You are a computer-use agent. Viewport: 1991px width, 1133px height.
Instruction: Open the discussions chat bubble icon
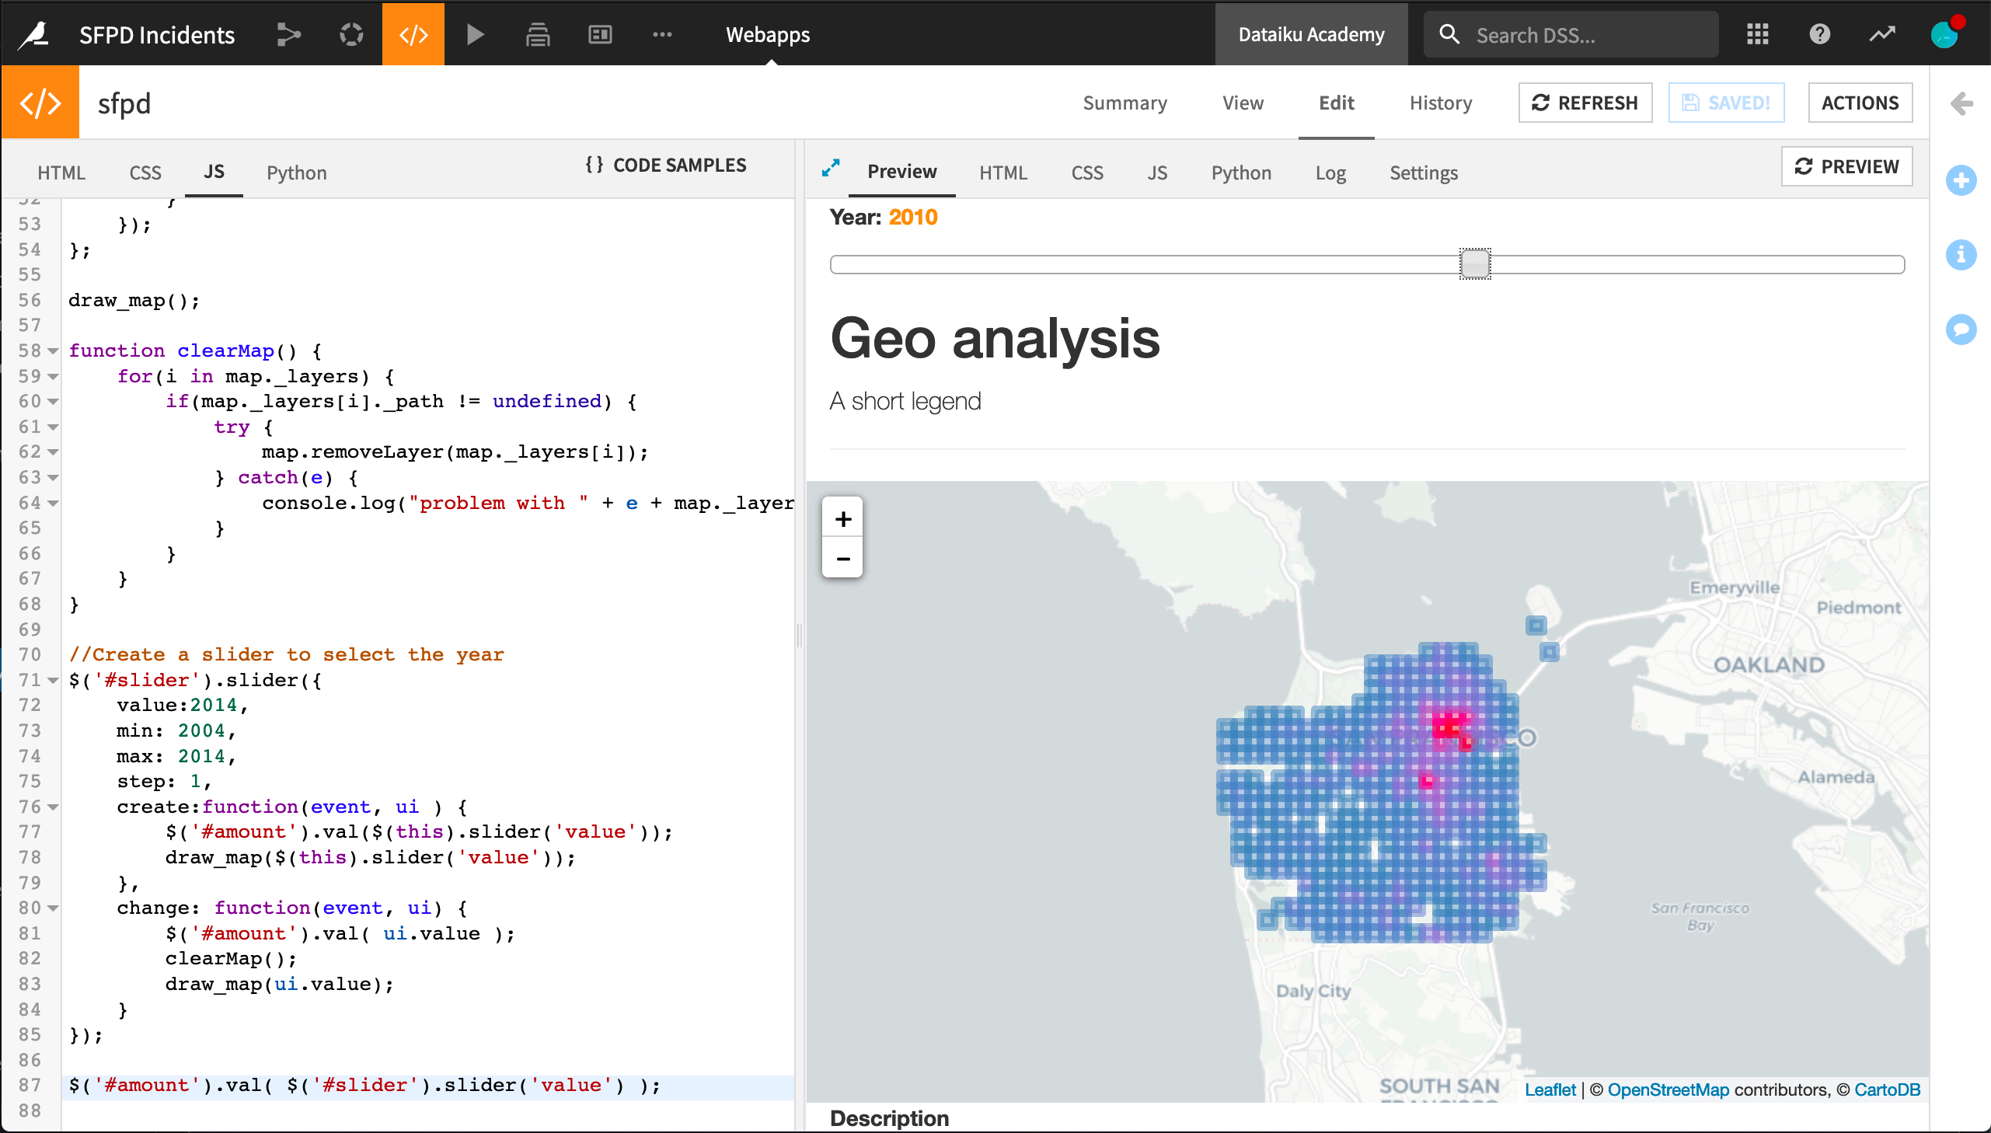pos(1961,329)
